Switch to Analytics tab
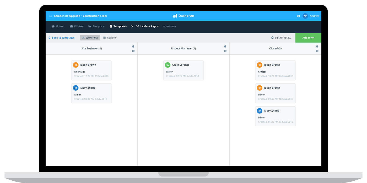Viewport: 367px width, 183px height. click(96, 26)
